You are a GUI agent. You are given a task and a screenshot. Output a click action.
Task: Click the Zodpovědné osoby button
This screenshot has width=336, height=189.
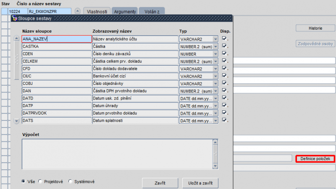tap(315, 44)
